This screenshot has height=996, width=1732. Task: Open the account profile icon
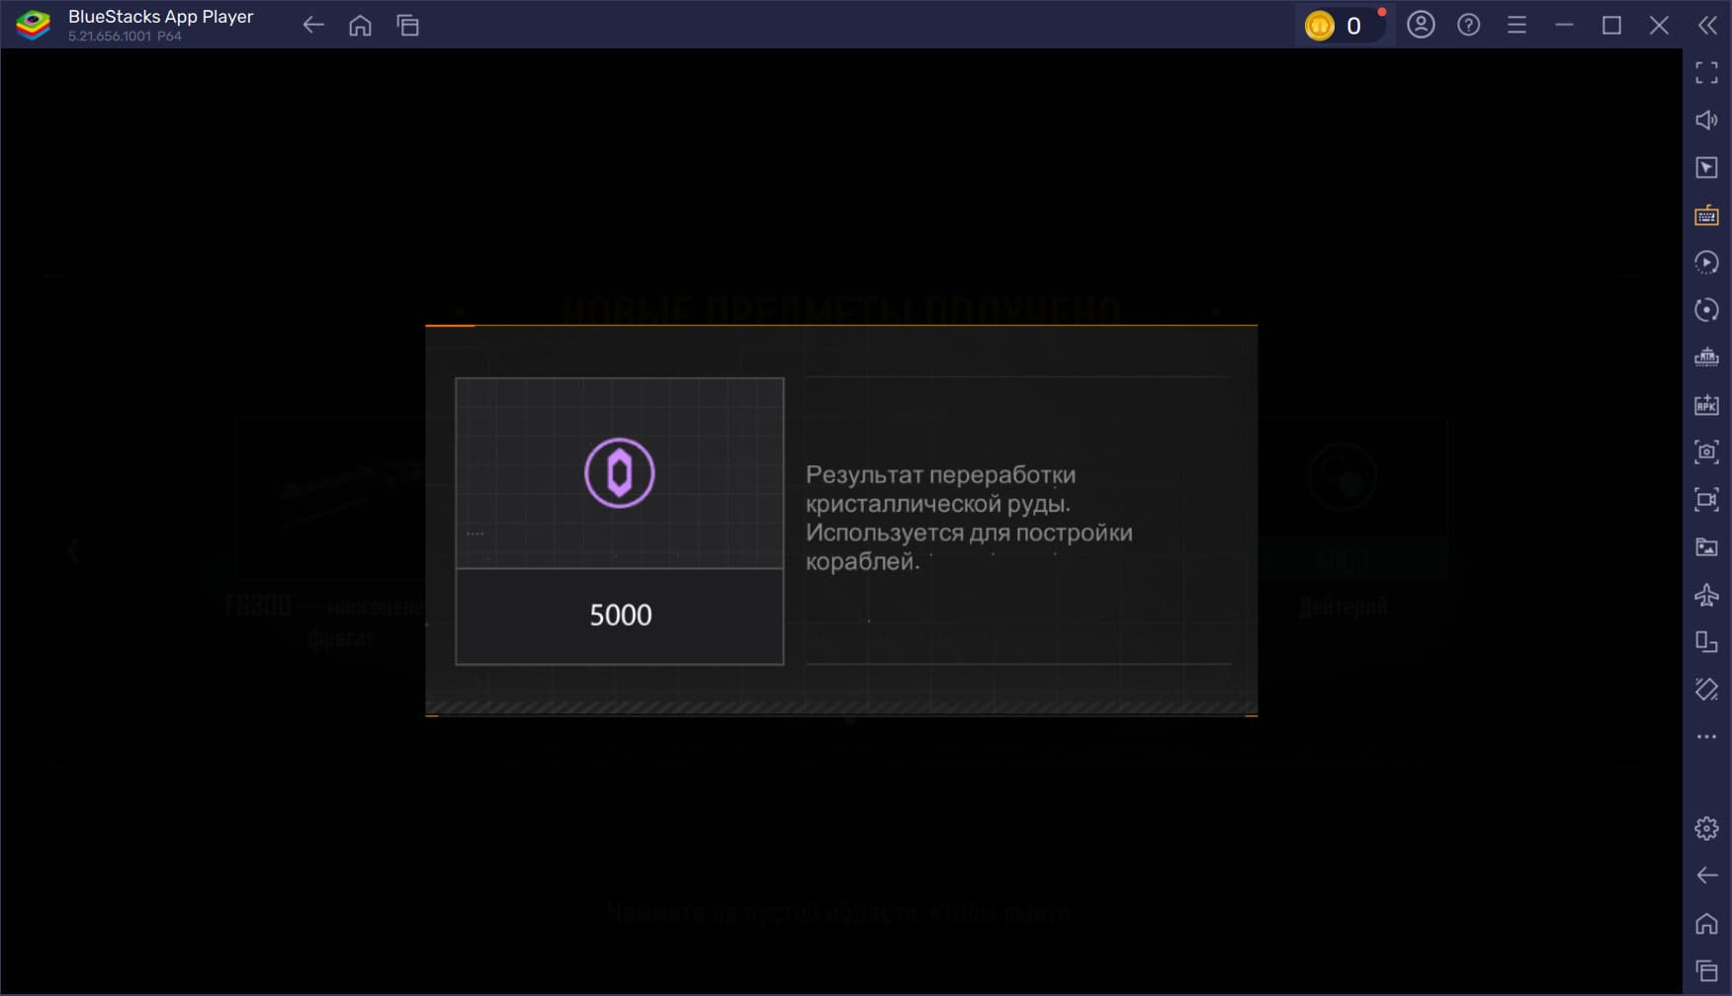pyautogui.click(x=1421, y=25)
